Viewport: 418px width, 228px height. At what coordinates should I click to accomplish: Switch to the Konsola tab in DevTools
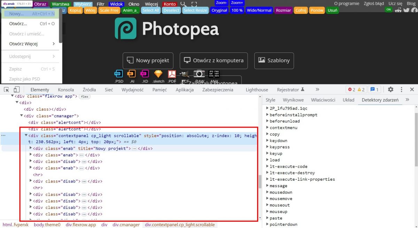point(66,89)
